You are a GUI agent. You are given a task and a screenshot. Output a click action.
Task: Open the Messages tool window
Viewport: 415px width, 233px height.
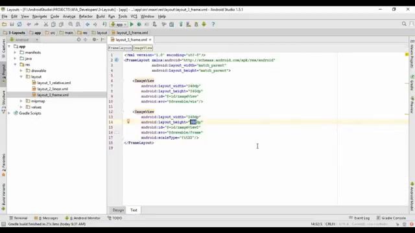[x=46, y=218]
